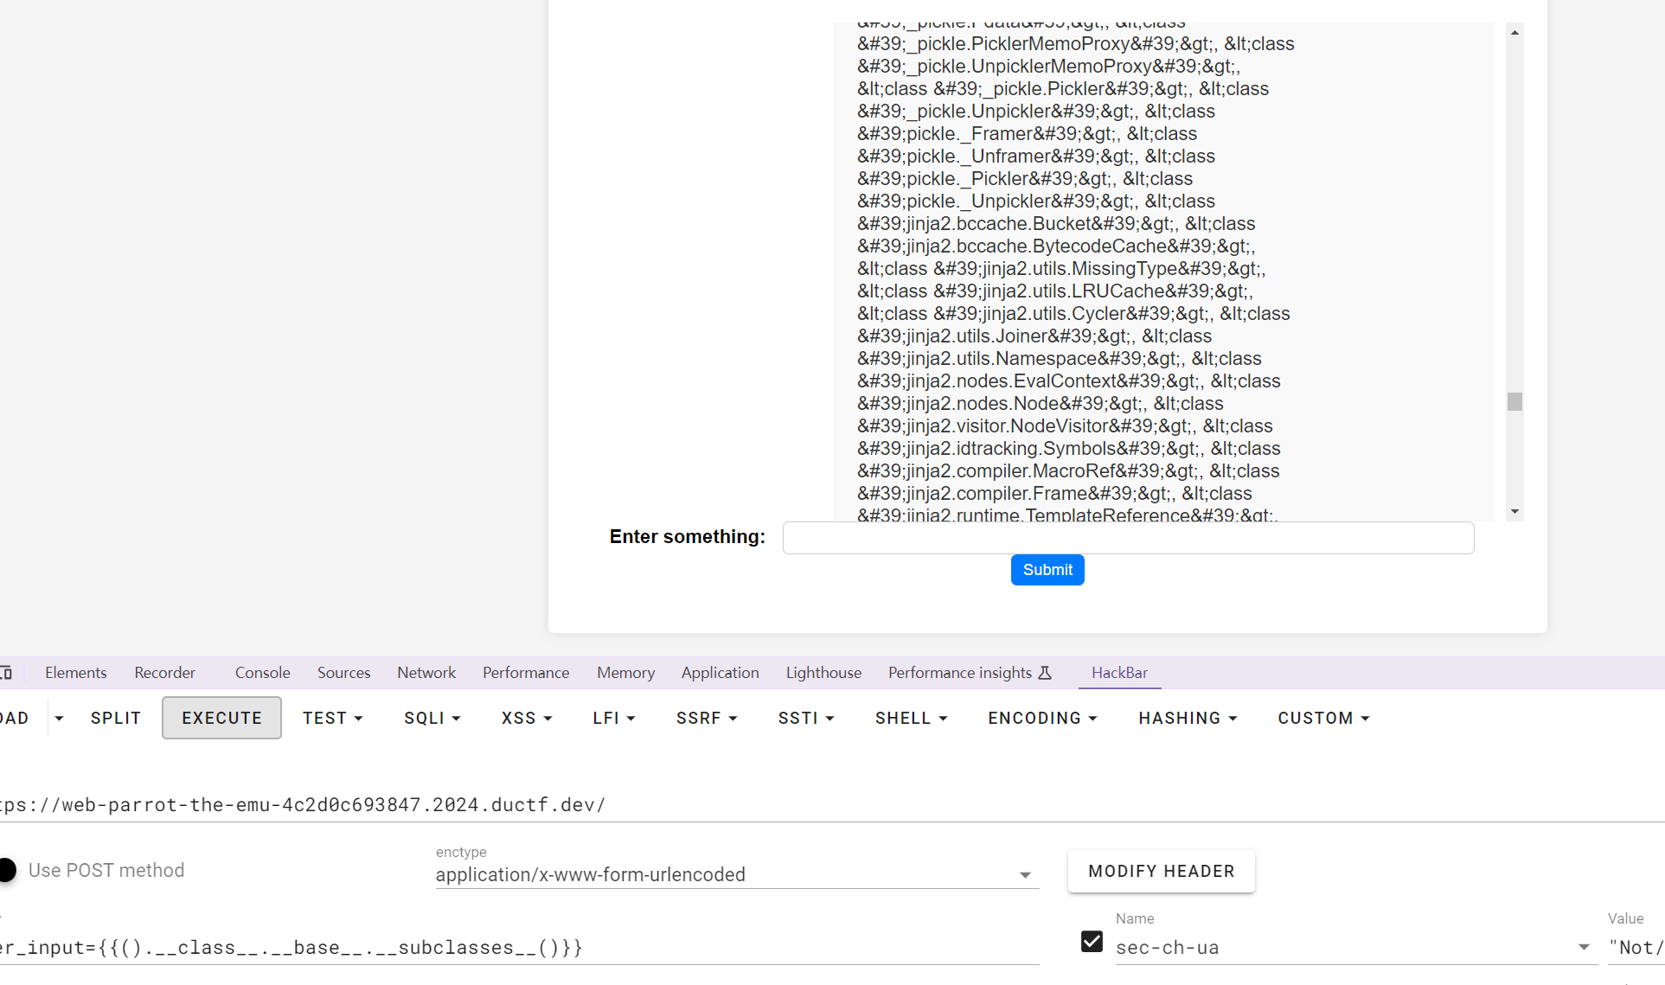Screen dimensions: 1665x985
Task: Open the SSTI payload dropdown
Action: 806,718
